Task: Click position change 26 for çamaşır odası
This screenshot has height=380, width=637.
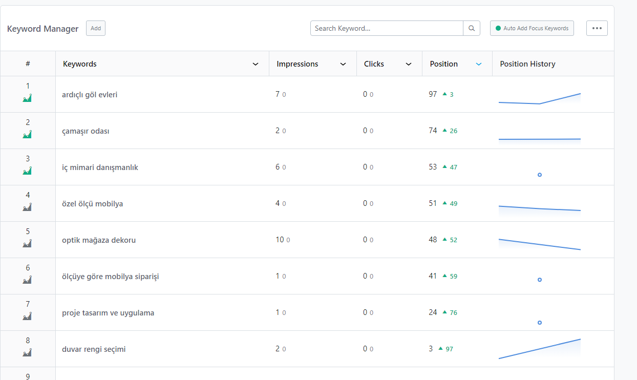Action: (454, 131)
